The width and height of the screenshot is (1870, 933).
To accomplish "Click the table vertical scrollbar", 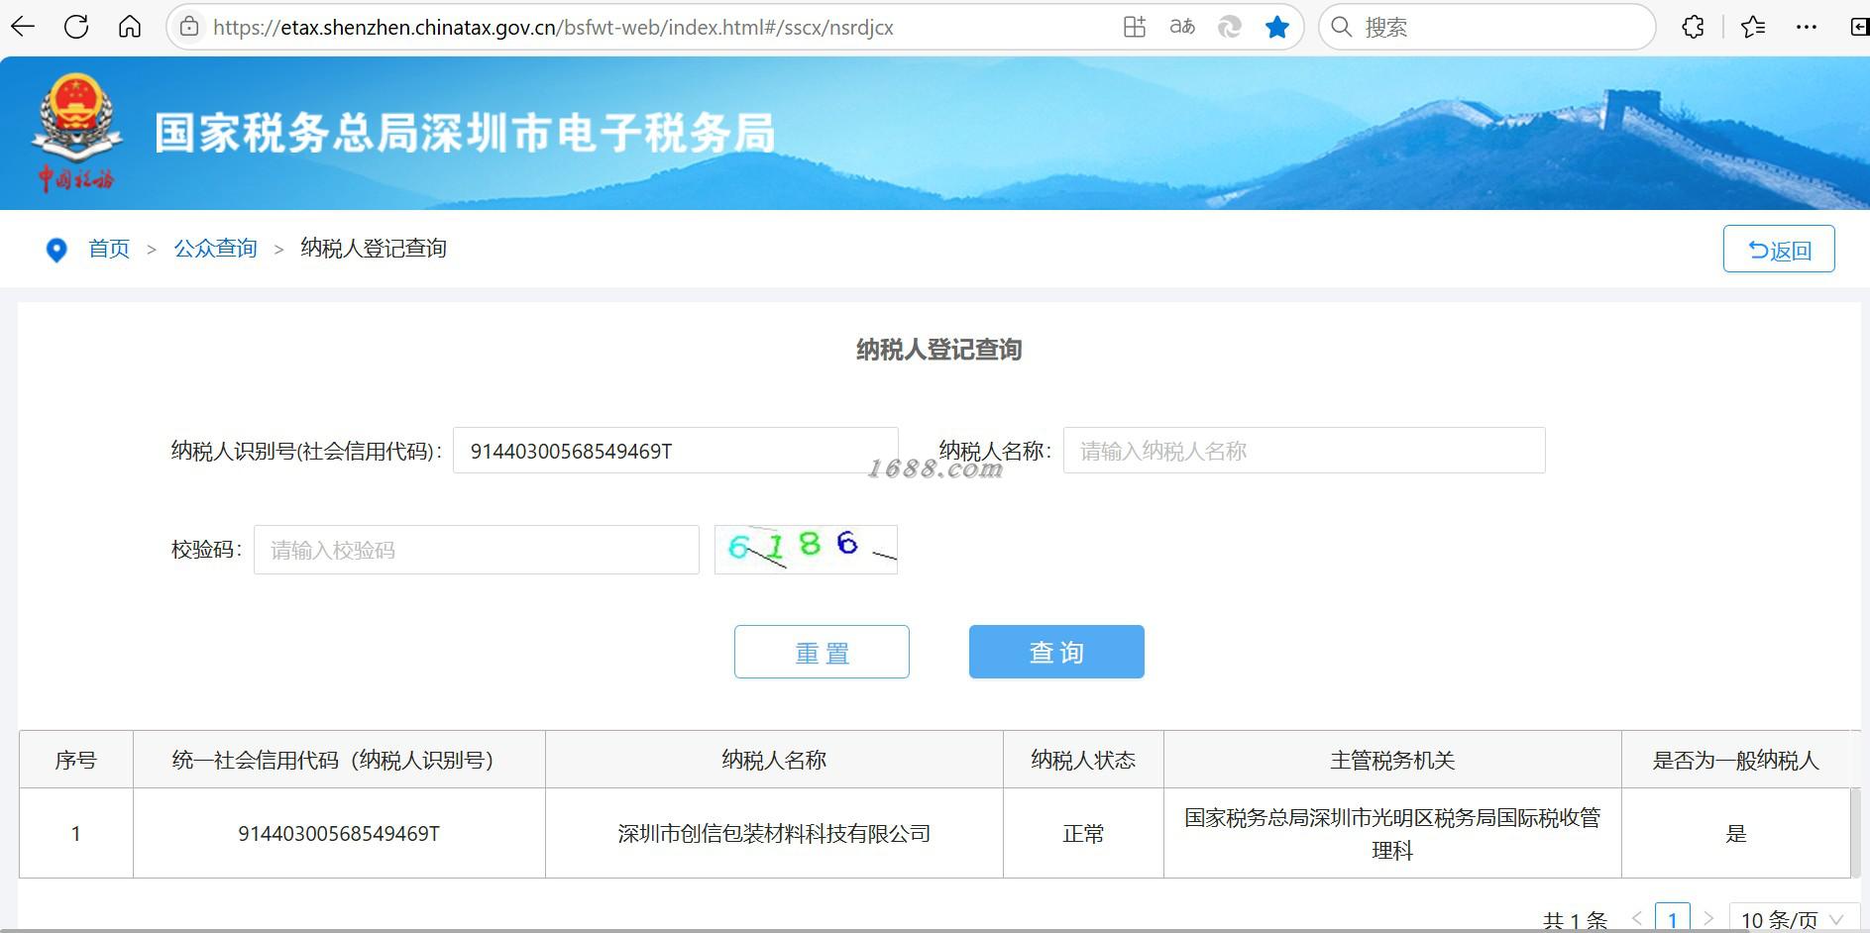I will click(x=1855, y=832).
